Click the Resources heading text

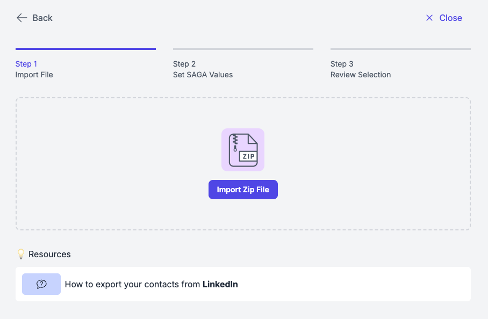coord(49,255)
